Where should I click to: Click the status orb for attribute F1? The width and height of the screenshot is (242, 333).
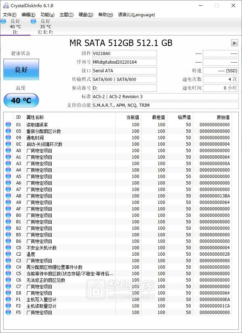click(8, 300)
